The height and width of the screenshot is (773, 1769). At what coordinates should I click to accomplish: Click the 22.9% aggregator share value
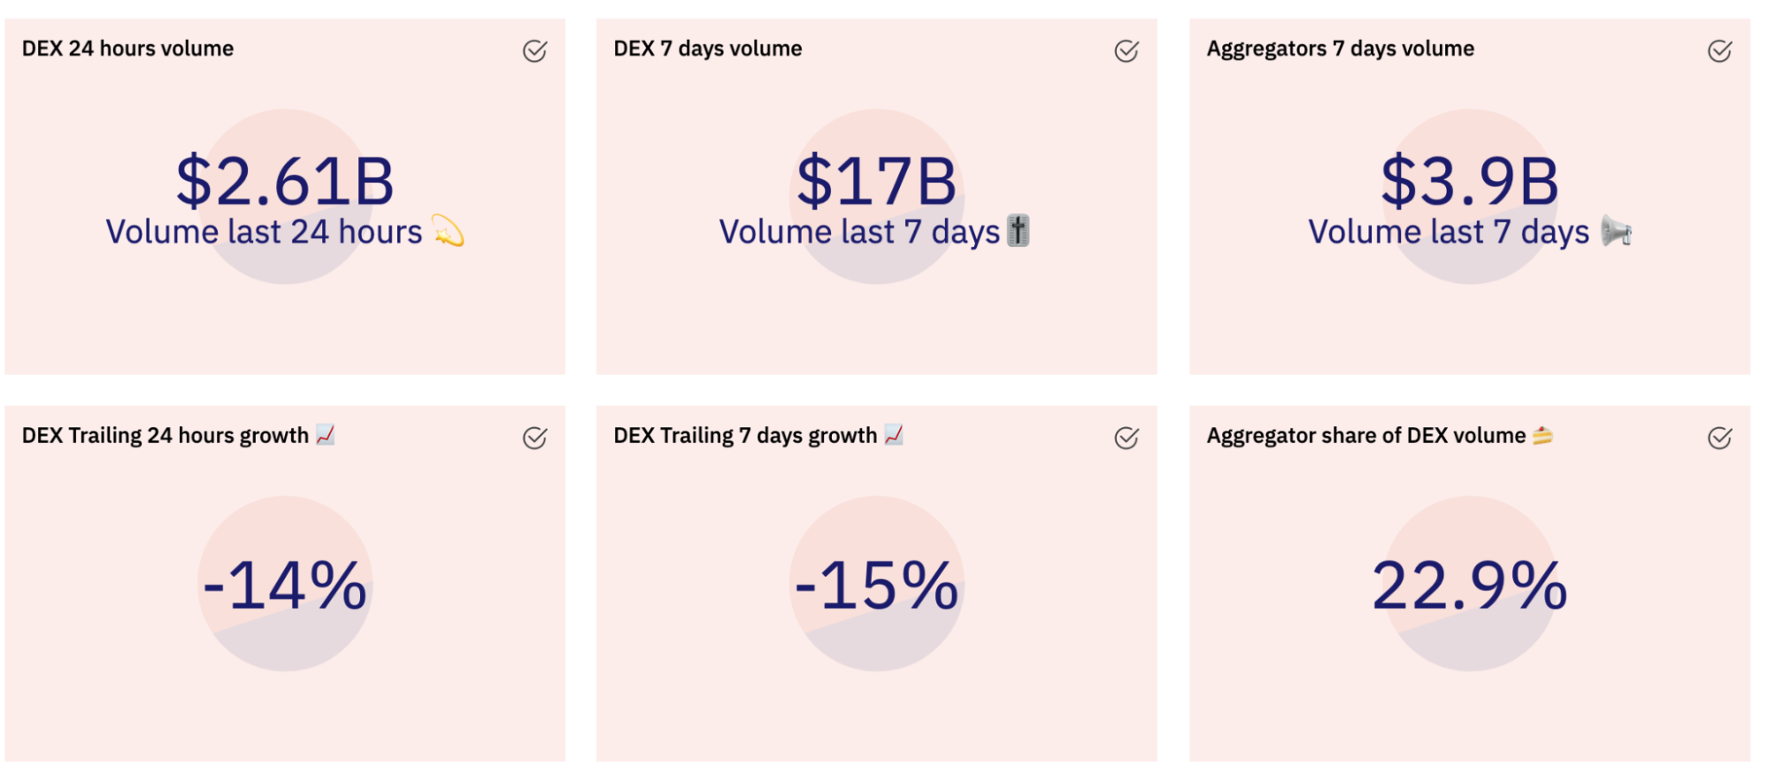1469,585
